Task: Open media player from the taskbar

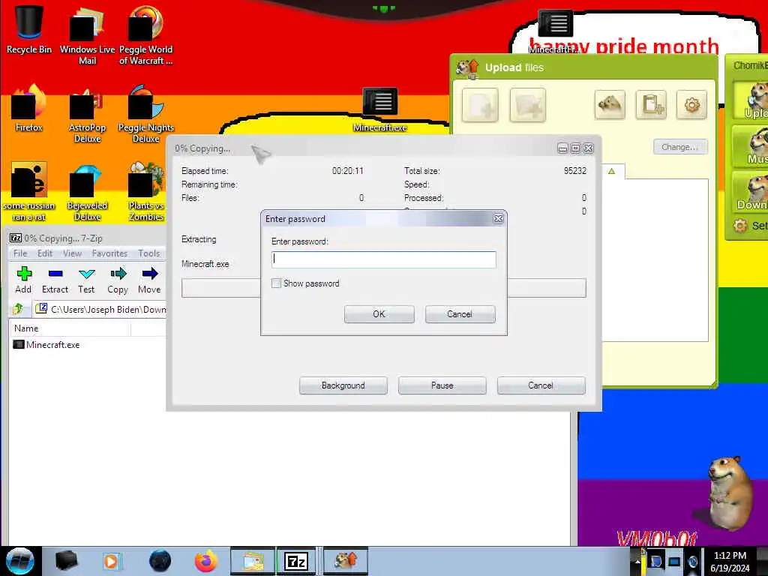Action: (x=111, y=561)
